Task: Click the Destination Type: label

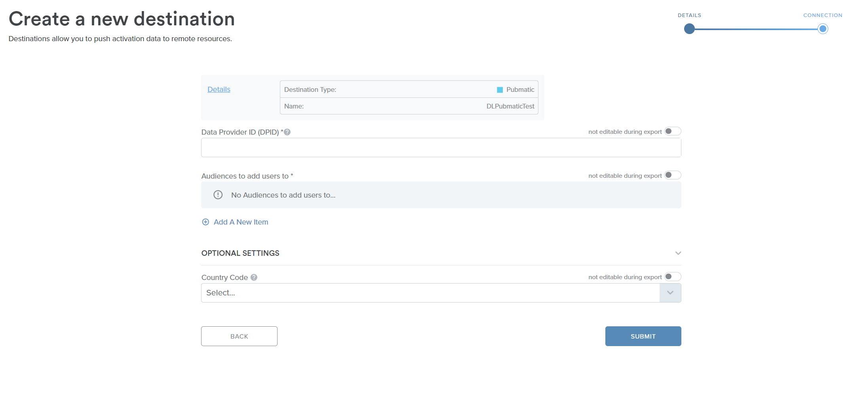Action: coord(310,90)
